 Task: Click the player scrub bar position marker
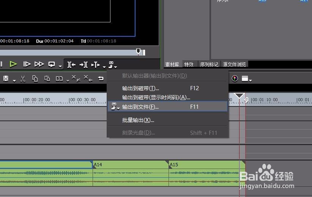point(138,52)
